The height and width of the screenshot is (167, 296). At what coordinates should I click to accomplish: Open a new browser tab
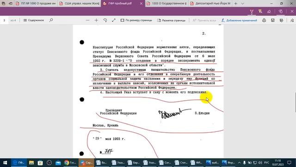(x=235, y=3)
